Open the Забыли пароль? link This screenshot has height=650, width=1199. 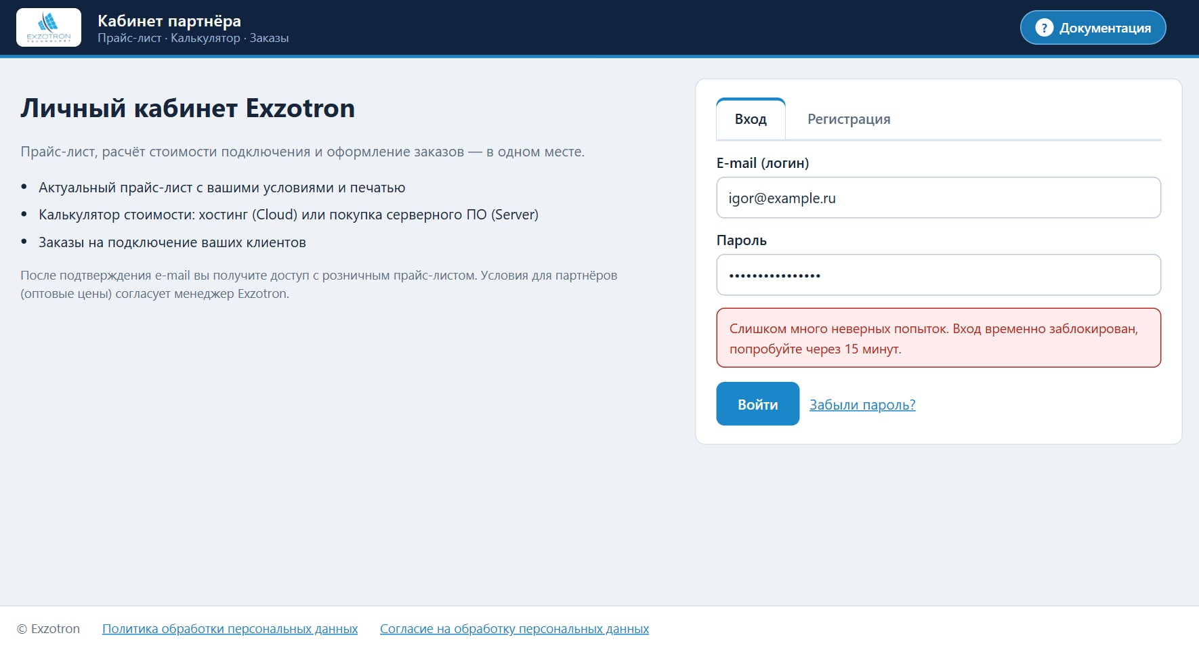click(862, 405)
